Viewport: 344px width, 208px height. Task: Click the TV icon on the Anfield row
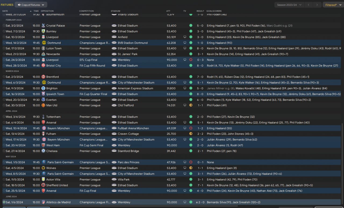185,37
